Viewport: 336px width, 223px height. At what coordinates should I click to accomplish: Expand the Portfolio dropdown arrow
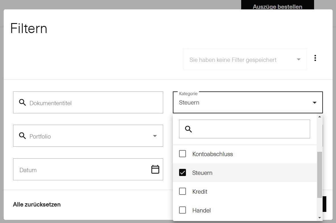(155, 136)
